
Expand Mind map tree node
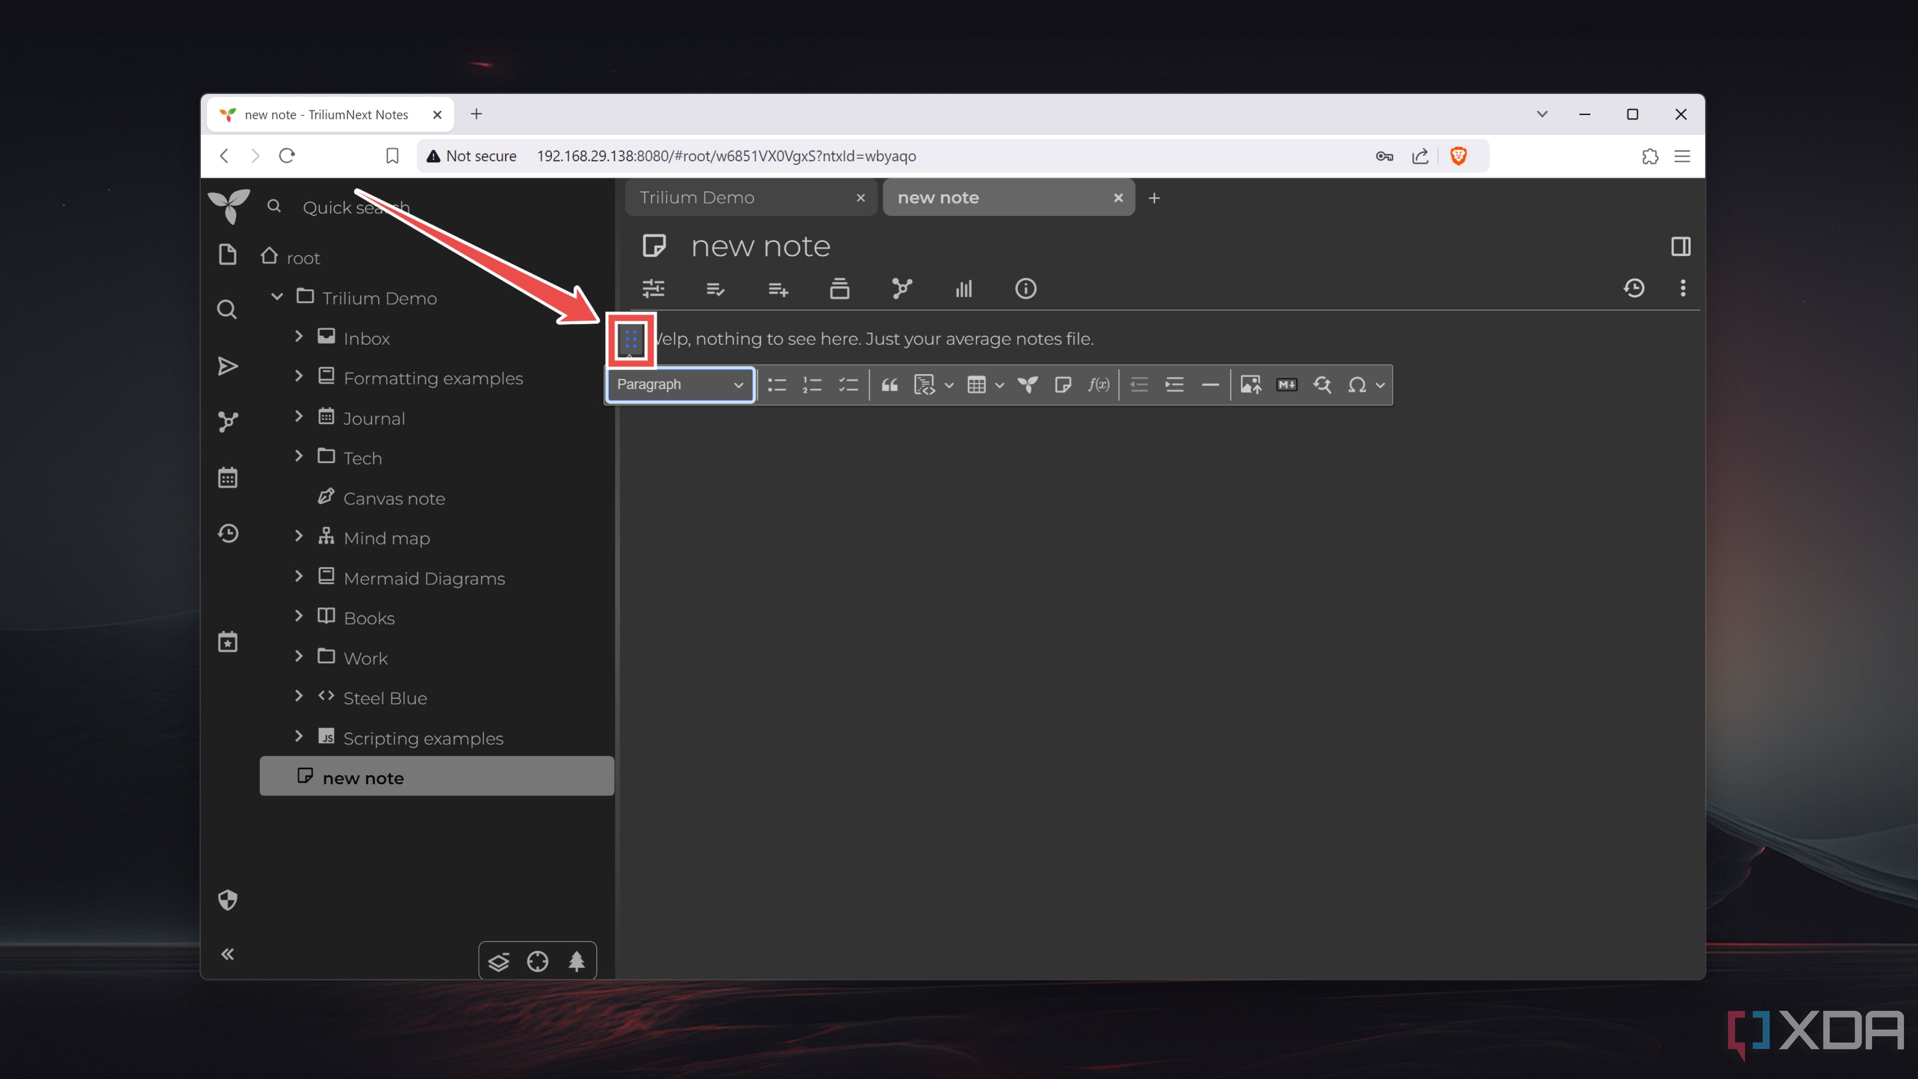click(x=299, y=537)
